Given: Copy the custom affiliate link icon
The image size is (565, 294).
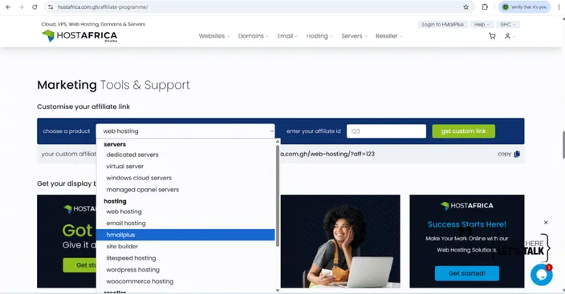Looking at the screenshot, I should point(517,154).
